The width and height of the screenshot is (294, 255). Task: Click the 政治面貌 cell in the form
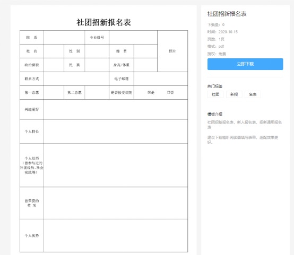coord(32,65)
